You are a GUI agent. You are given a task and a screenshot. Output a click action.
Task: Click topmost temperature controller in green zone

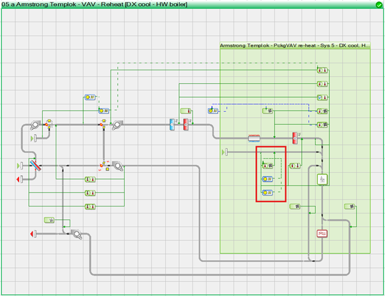tap(324, 70)
